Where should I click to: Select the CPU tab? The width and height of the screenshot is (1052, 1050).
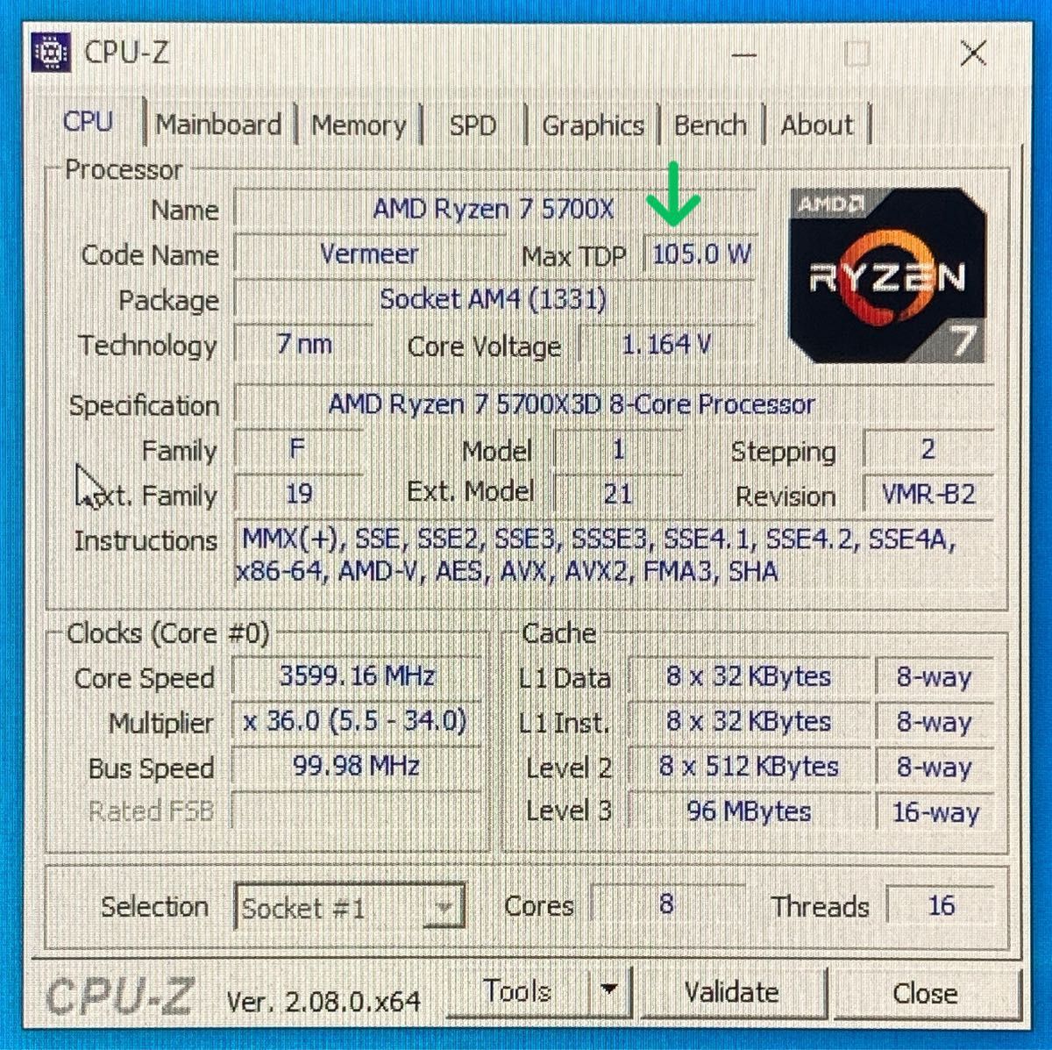point(89,121)
